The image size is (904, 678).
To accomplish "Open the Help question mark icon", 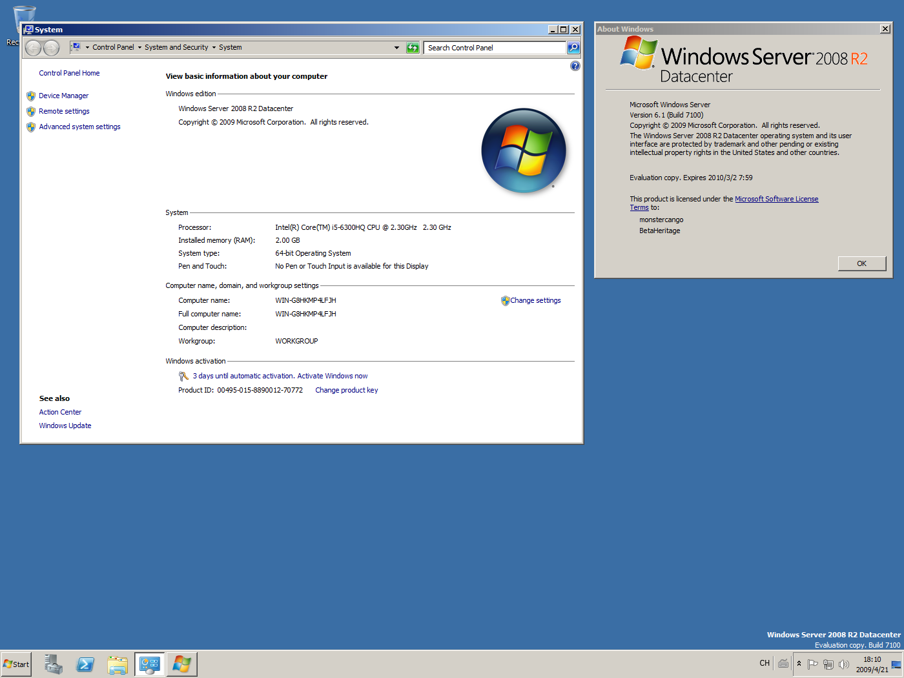I will pyautogui.click(x=575, y=66).
